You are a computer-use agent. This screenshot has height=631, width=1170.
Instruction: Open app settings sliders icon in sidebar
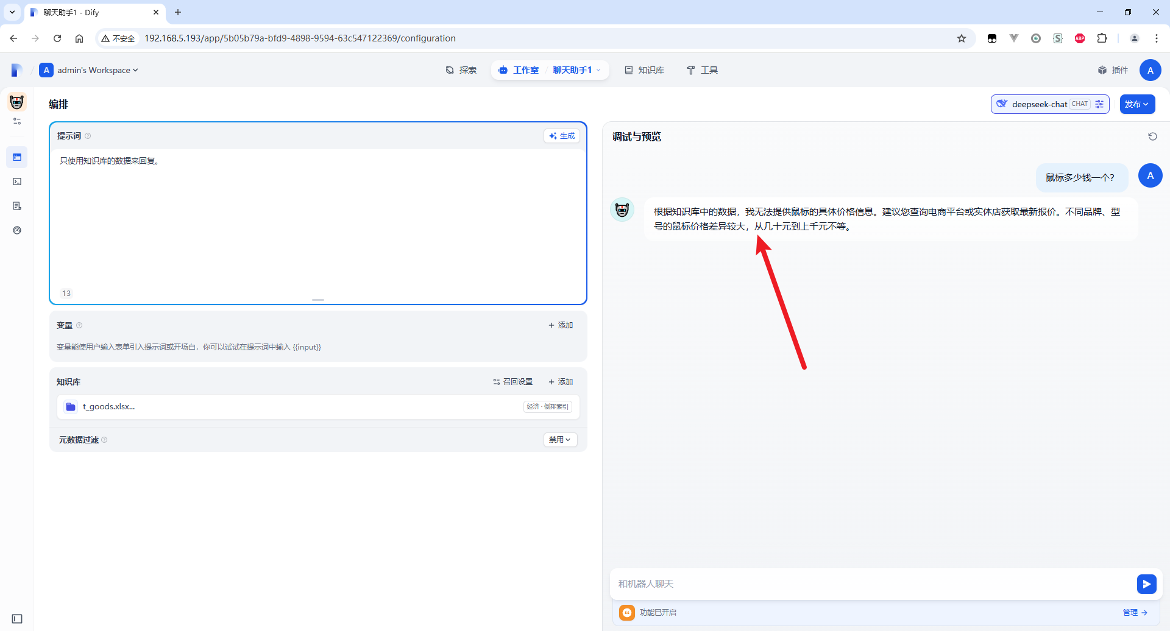[x=17, y=121]
